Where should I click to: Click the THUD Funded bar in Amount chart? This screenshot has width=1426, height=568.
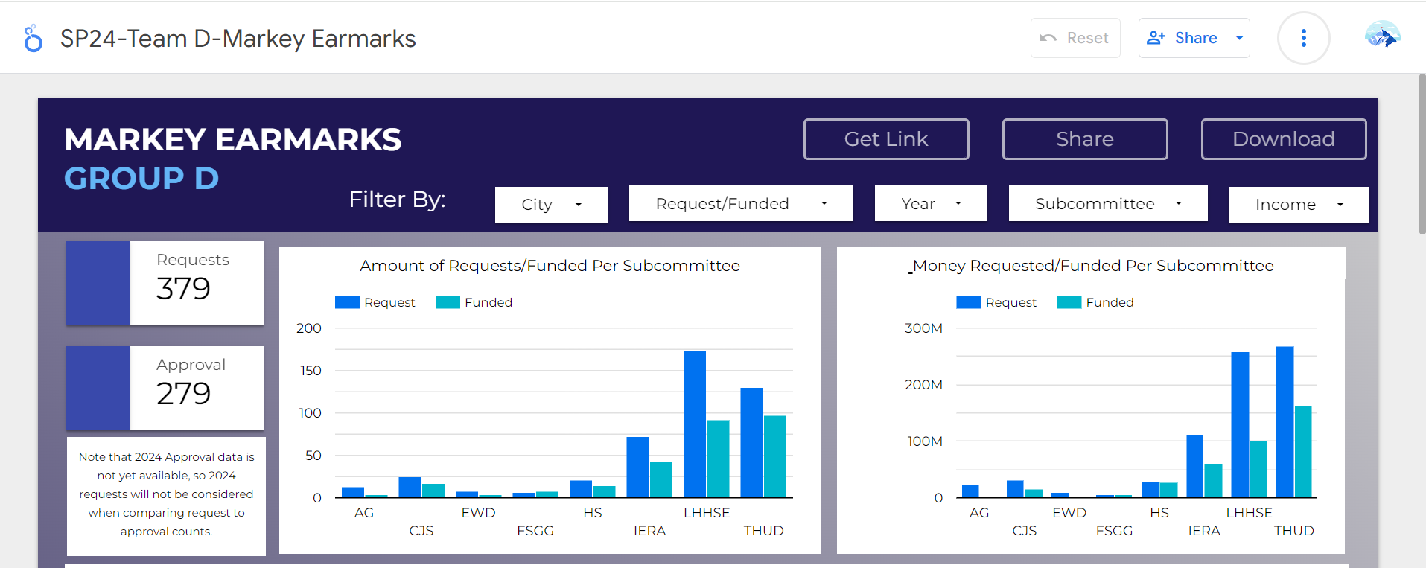coord(774,456)
